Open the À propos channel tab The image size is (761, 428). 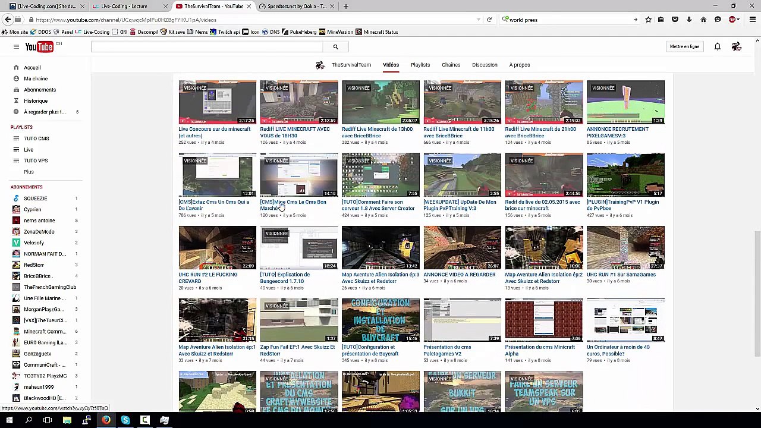pyautogui.click(x=520, y=65)
